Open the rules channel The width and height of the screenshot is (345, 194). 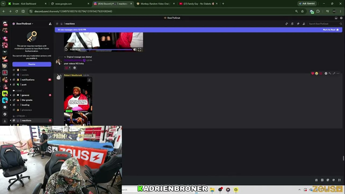point(32,70)
